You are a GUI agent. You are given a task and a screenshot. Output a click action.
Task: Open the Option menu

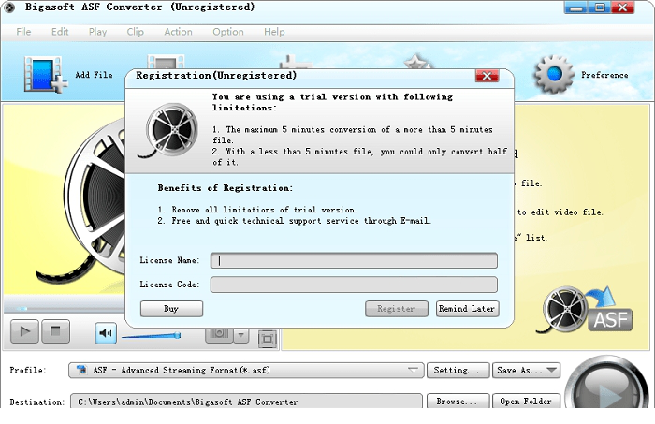pyautogui.click(x=227, y=32)
